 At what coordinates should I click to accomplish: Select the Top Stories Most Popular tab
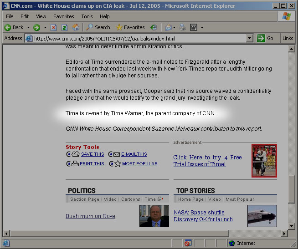240,199
